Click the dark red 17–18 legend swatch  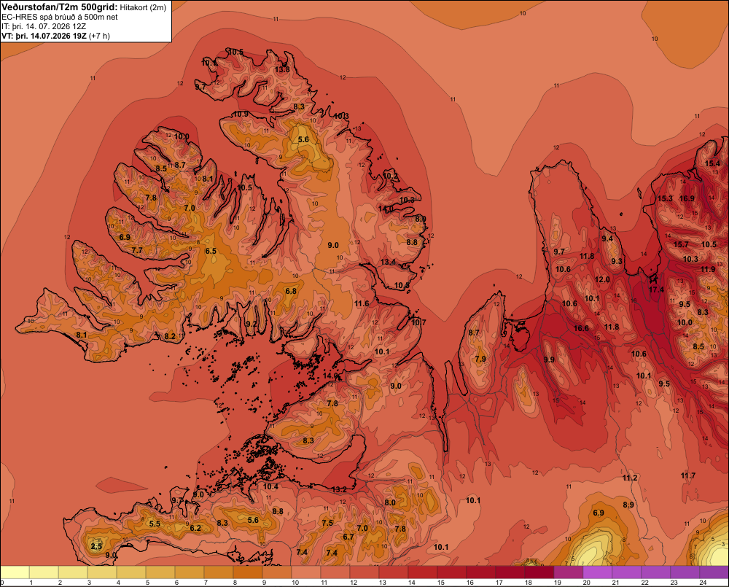(x=510, y=572)
